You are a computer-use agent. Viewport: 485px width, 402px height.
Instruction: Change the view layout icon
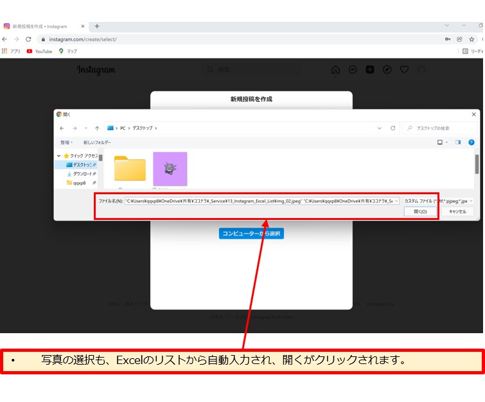tap(439, 142)
